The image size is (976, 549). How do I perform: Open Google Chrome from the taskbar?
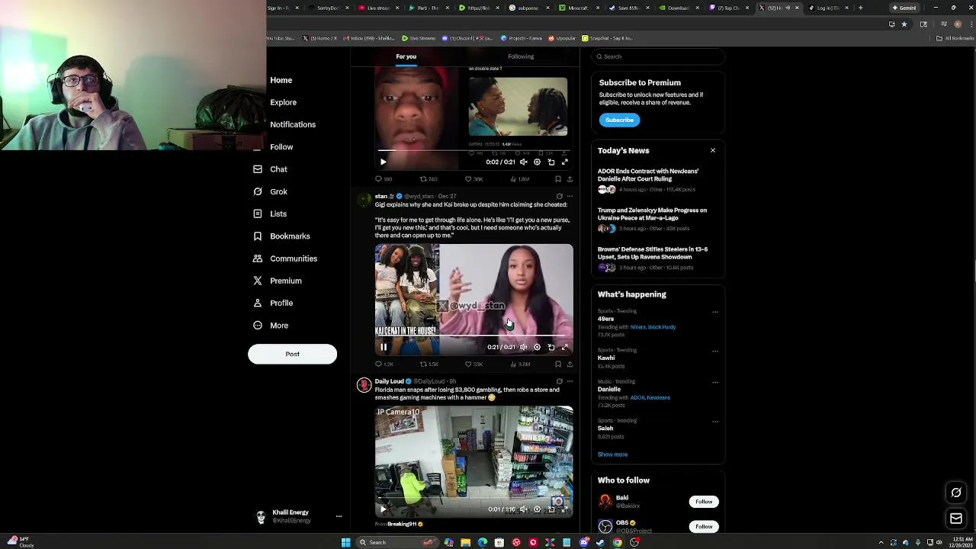tap(618, 542)
